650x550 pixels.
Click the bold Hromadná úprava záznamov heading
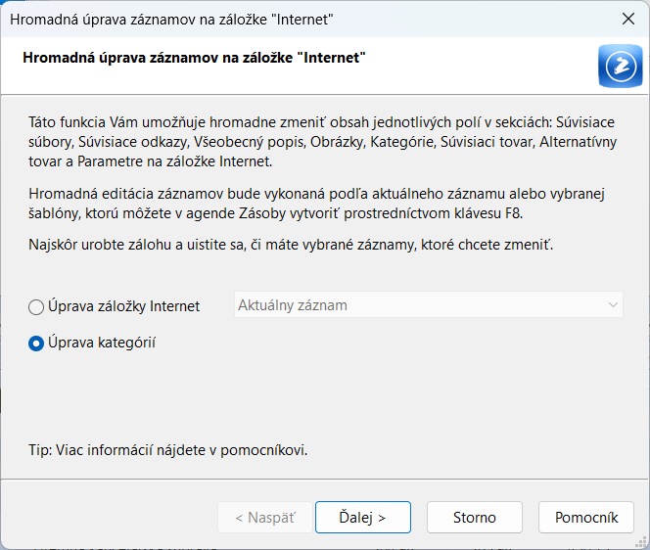[x=194, y=58]
